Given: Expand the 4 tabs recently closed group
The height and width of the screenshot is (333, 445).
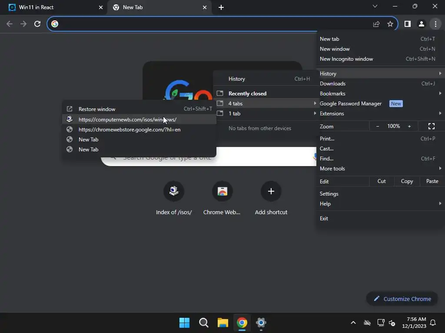Looking at the screenshot, I should (x=266, y=104).
